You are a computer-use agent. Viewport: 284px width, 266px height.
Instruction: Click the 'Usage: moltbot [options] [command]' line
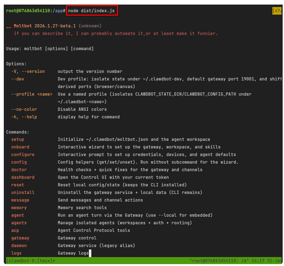(x=50, y=49)
